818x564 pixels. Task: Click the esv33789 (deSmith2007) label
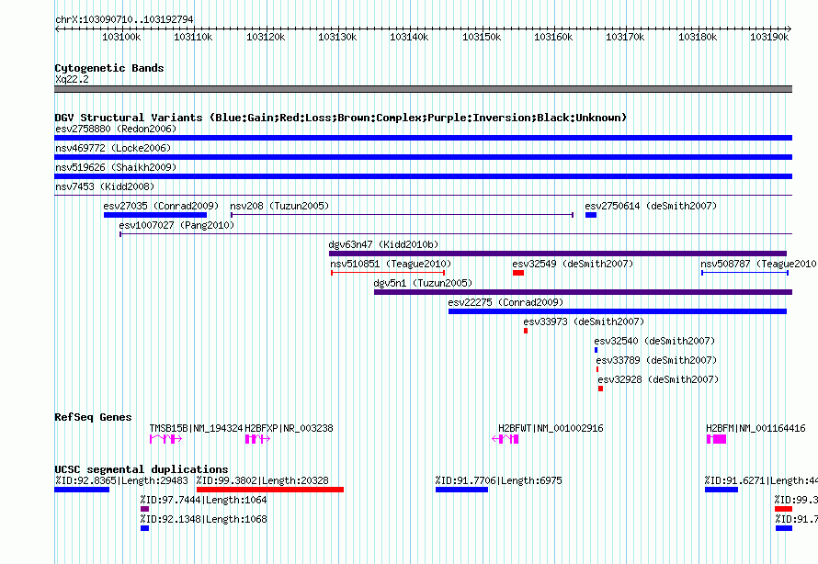pos(656,360)
